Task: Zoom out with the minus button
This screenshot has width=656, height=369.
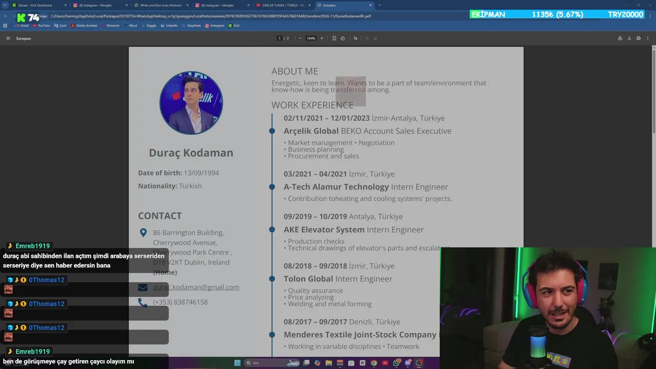Action: [300, 38]
